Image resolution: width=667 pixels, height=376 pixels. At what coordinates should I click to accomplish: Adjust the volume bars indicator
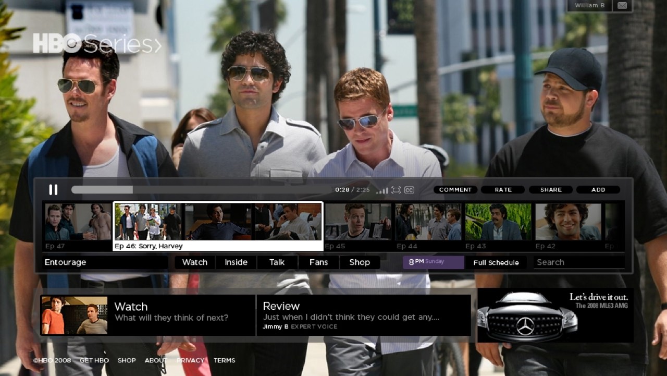click(382, 190)
